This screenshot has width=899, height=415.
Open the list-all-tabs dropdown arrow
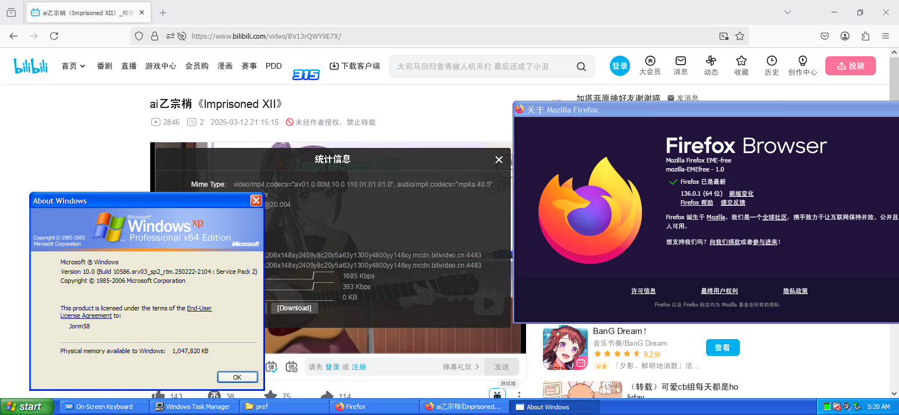point(788,12)
